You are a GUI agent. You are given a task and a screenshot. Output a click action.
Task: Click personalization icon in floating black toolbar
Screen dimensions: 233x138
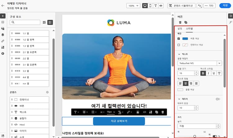pyautogui.click(x=138, y=112)
